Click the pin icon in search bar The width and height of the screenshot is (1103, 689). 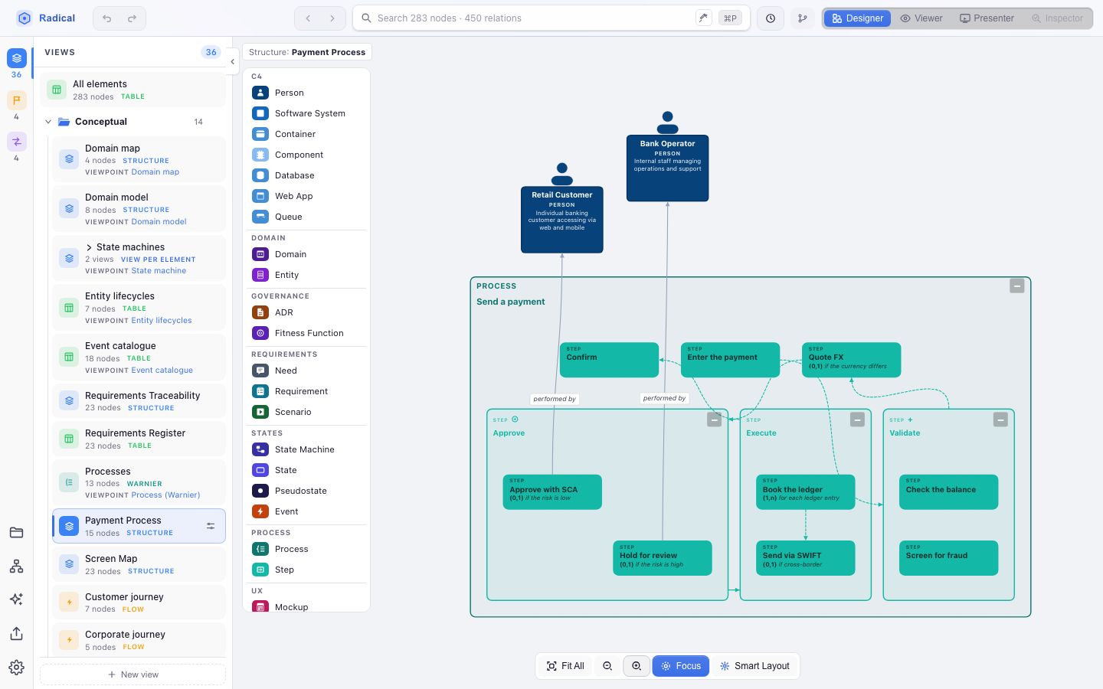[x=703, y=18]
